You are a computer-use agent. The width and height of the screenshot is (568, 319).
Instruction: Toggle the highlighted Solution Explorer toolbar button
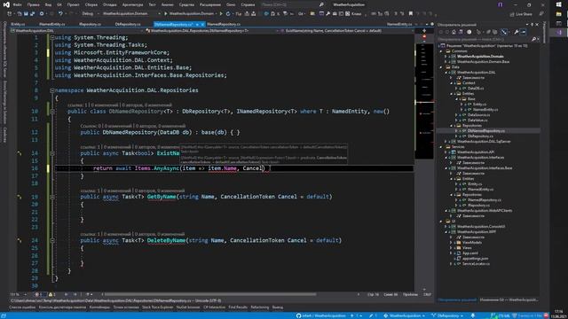click(504, 32)
